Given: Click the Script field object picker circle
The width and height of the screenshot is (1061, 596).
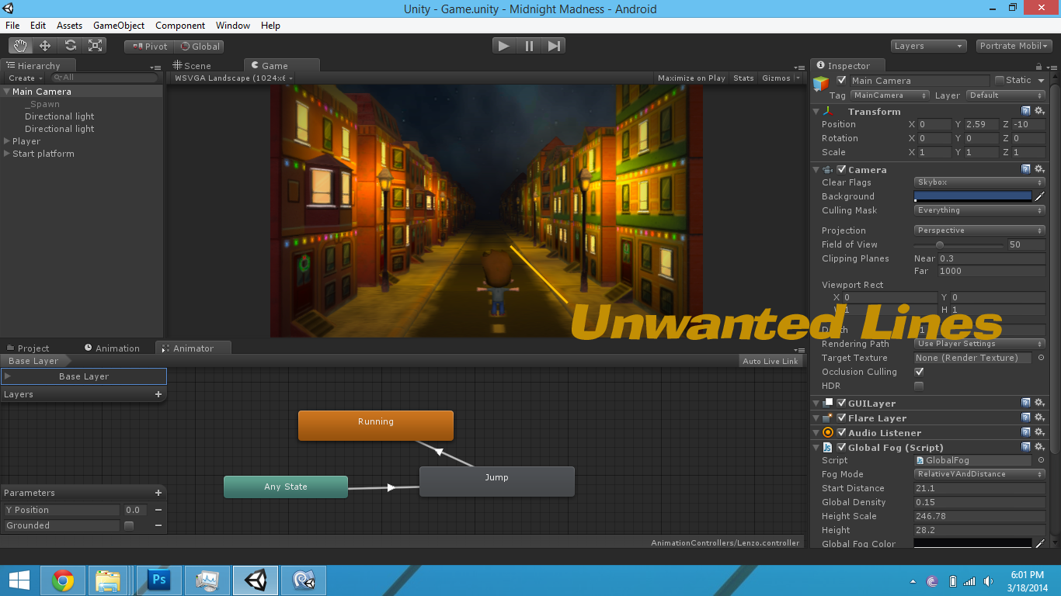Looking at the screenshot, I should click(1041, 460).
